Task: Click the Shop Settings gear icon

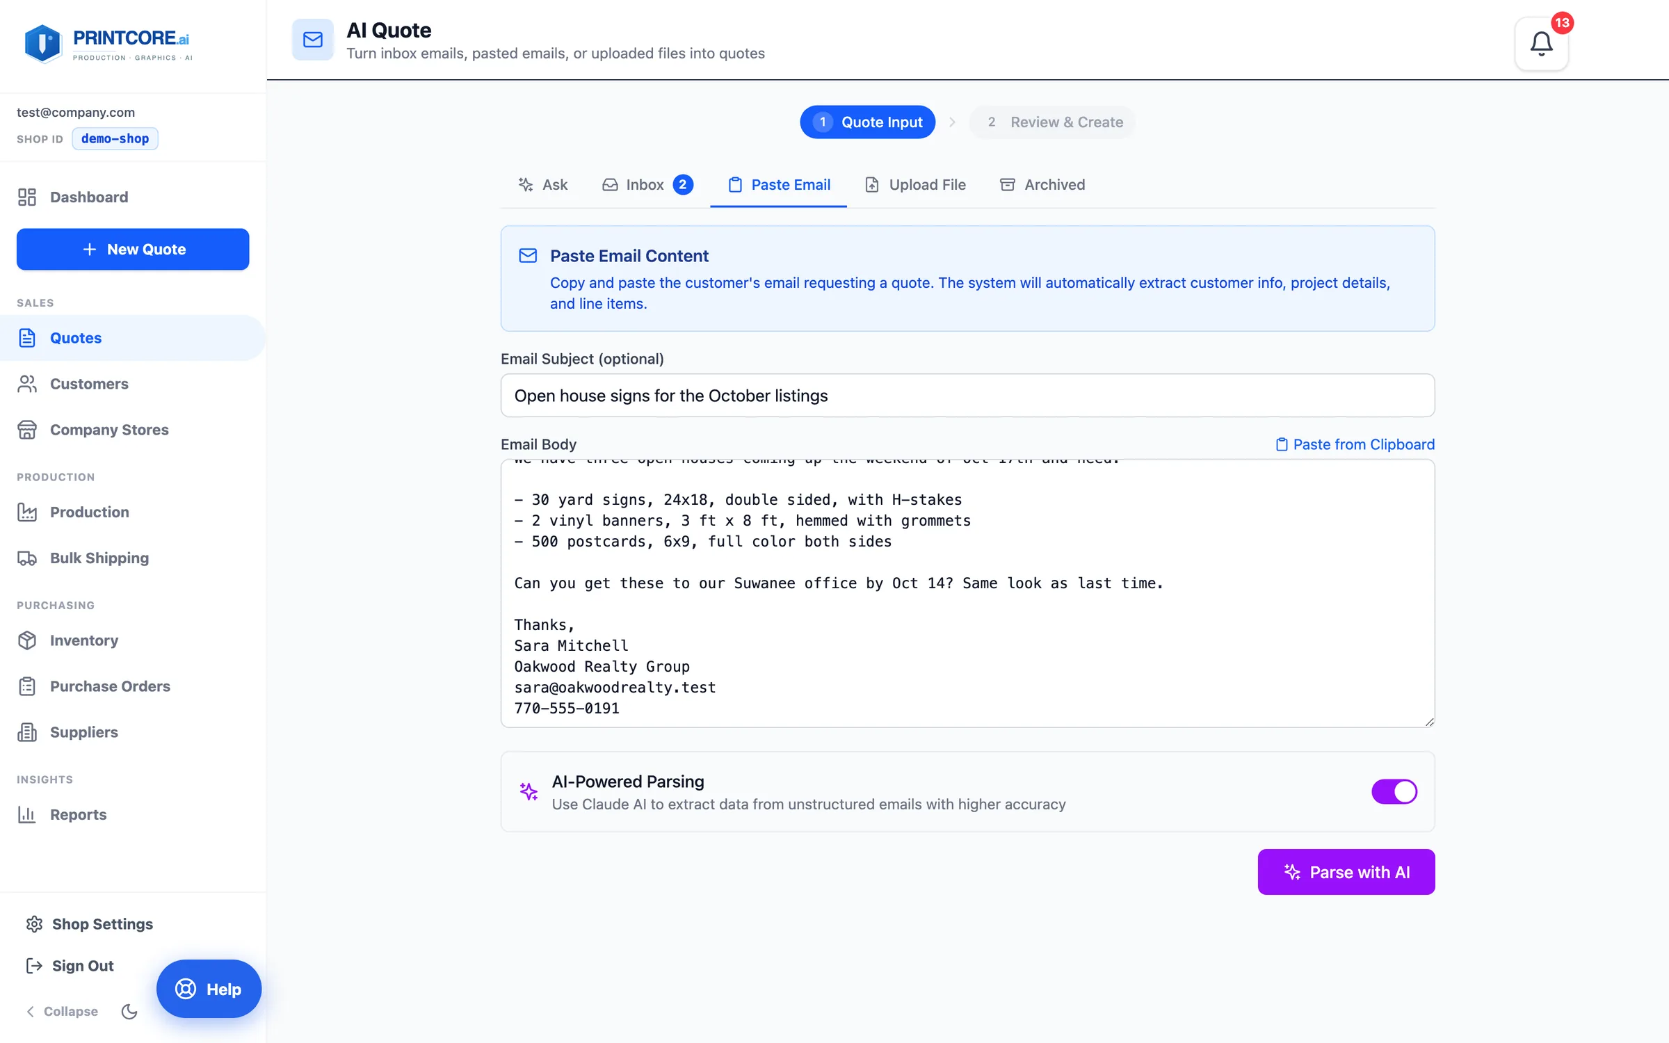Action: pyautogui.click(x=34, y=924)
